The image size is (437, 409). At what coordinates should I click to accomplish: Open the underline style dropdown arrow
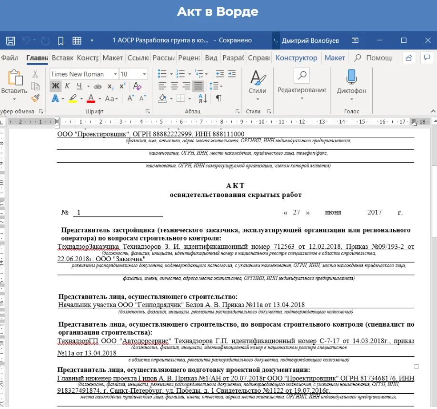[89, 86]
